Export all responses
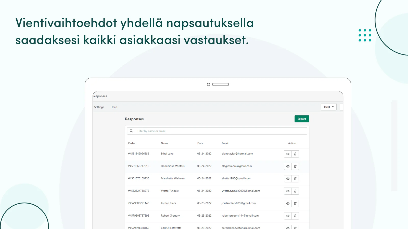Image resolution: width=408 pixels, height=229 pixels. [302, 119]
